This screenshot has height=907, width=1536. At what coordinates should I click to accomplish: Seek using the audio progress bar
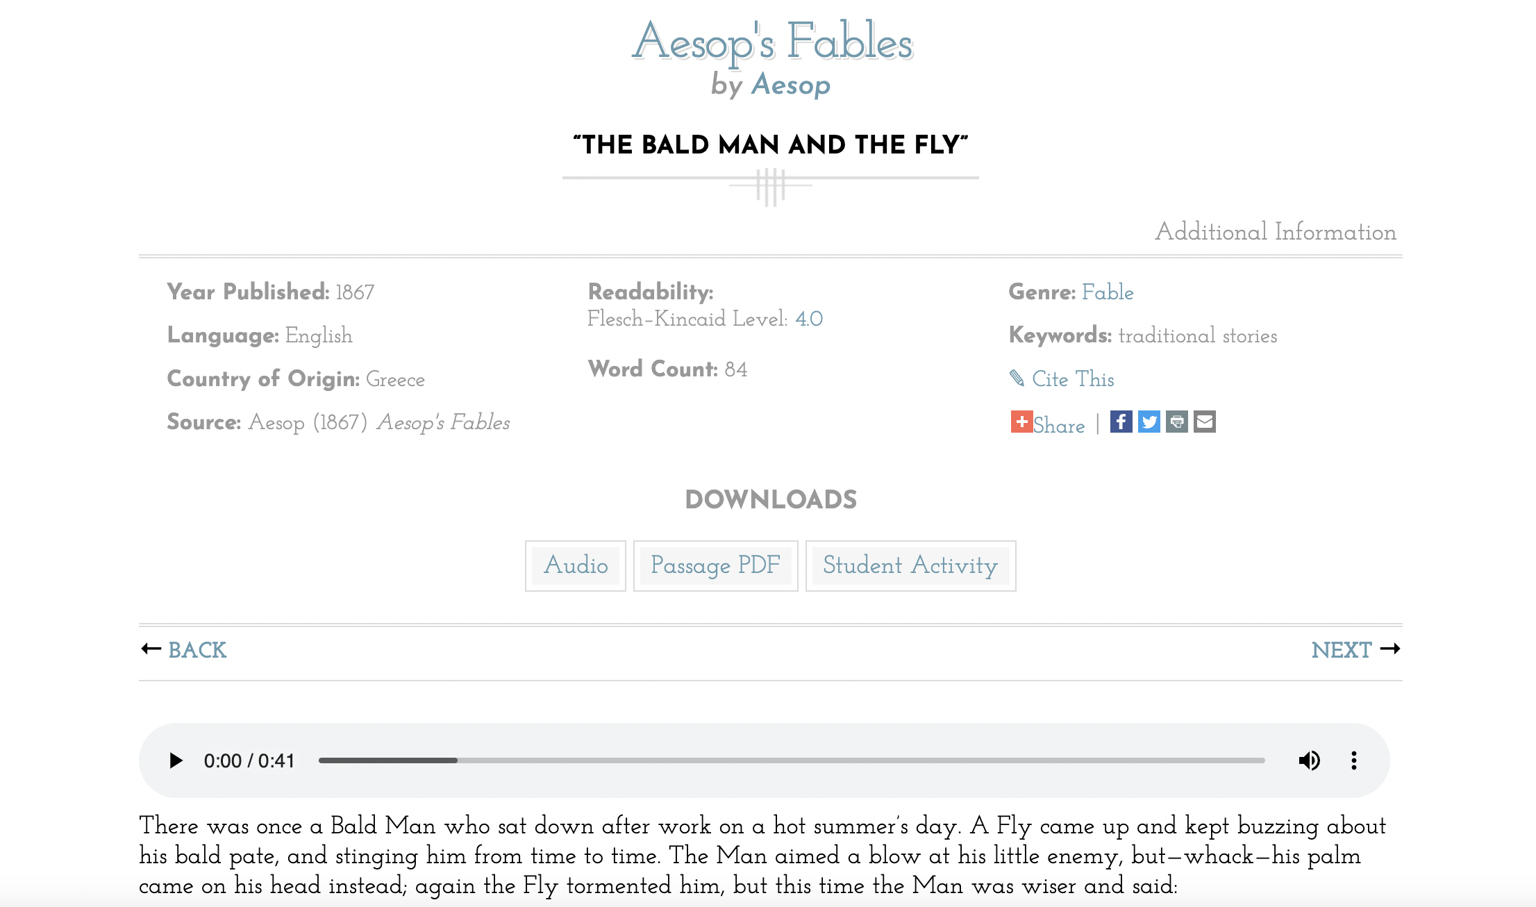792,760
